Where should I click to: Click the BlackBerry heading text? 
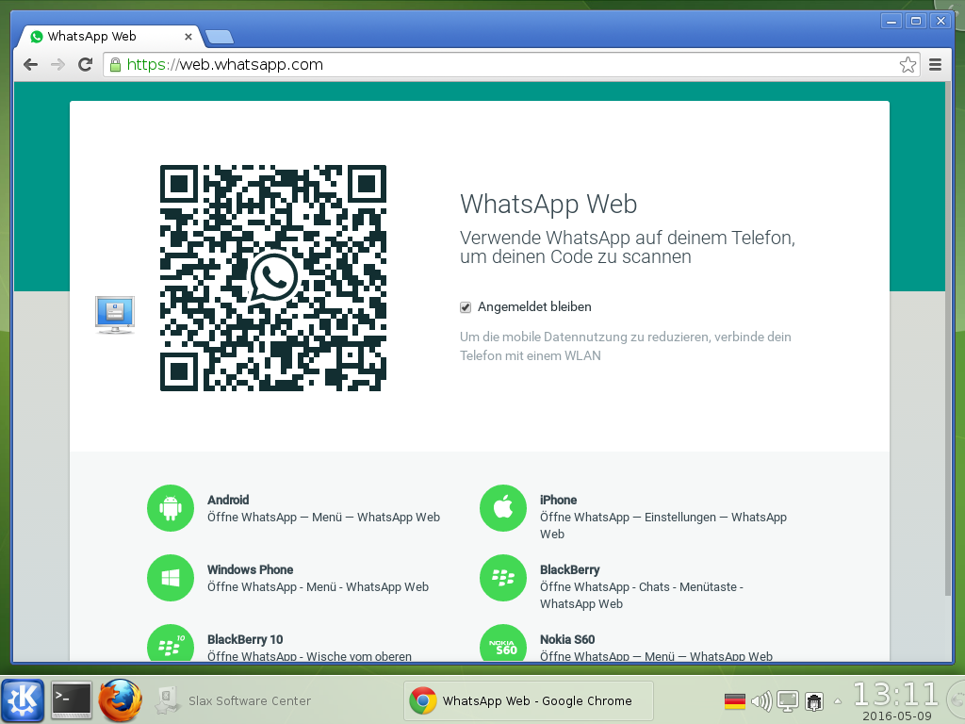tap(570, 569)
